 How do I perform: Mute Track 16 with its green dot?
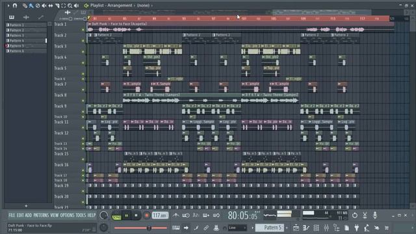click(83, 170)
